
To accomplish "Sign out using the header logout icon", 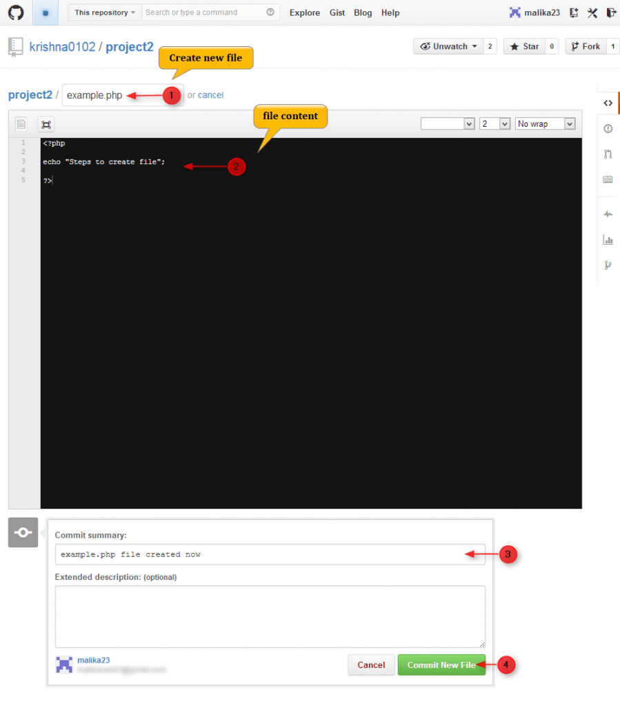I will [x=610, y=12].
